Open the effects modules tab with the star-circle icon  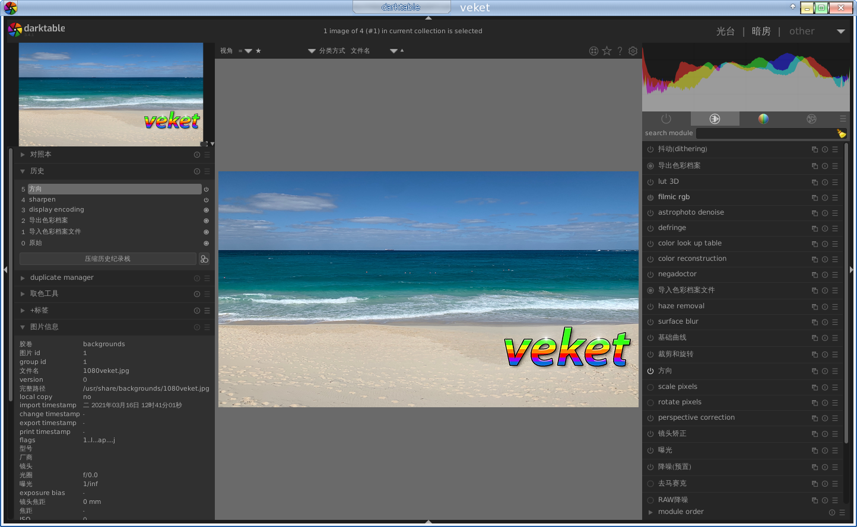click(x=811, y=119)
